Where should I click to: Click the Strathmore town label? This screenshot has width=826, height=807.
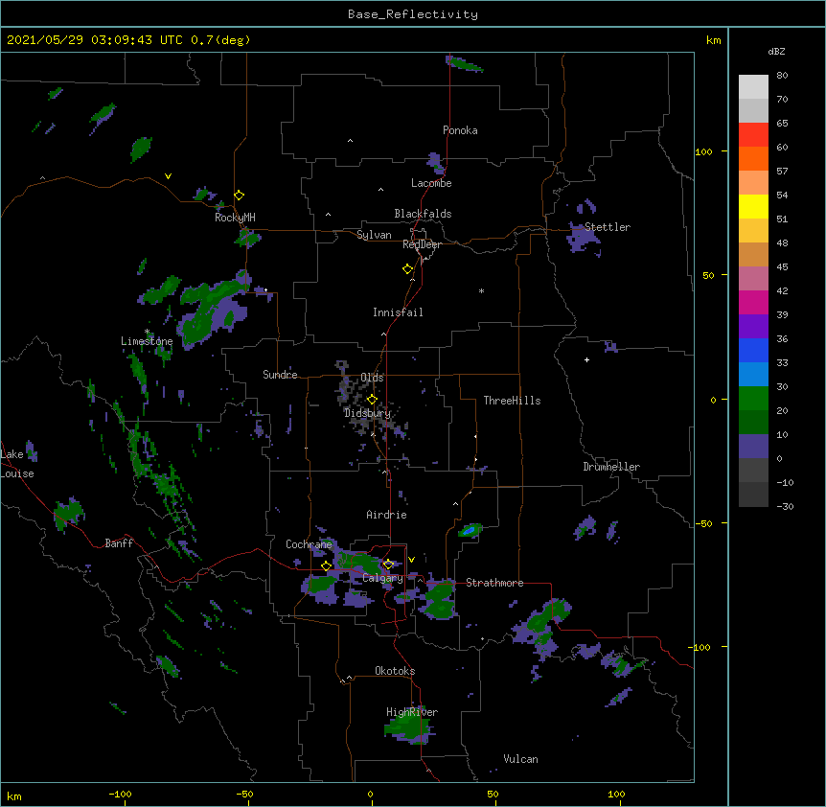tap(494, 583)
